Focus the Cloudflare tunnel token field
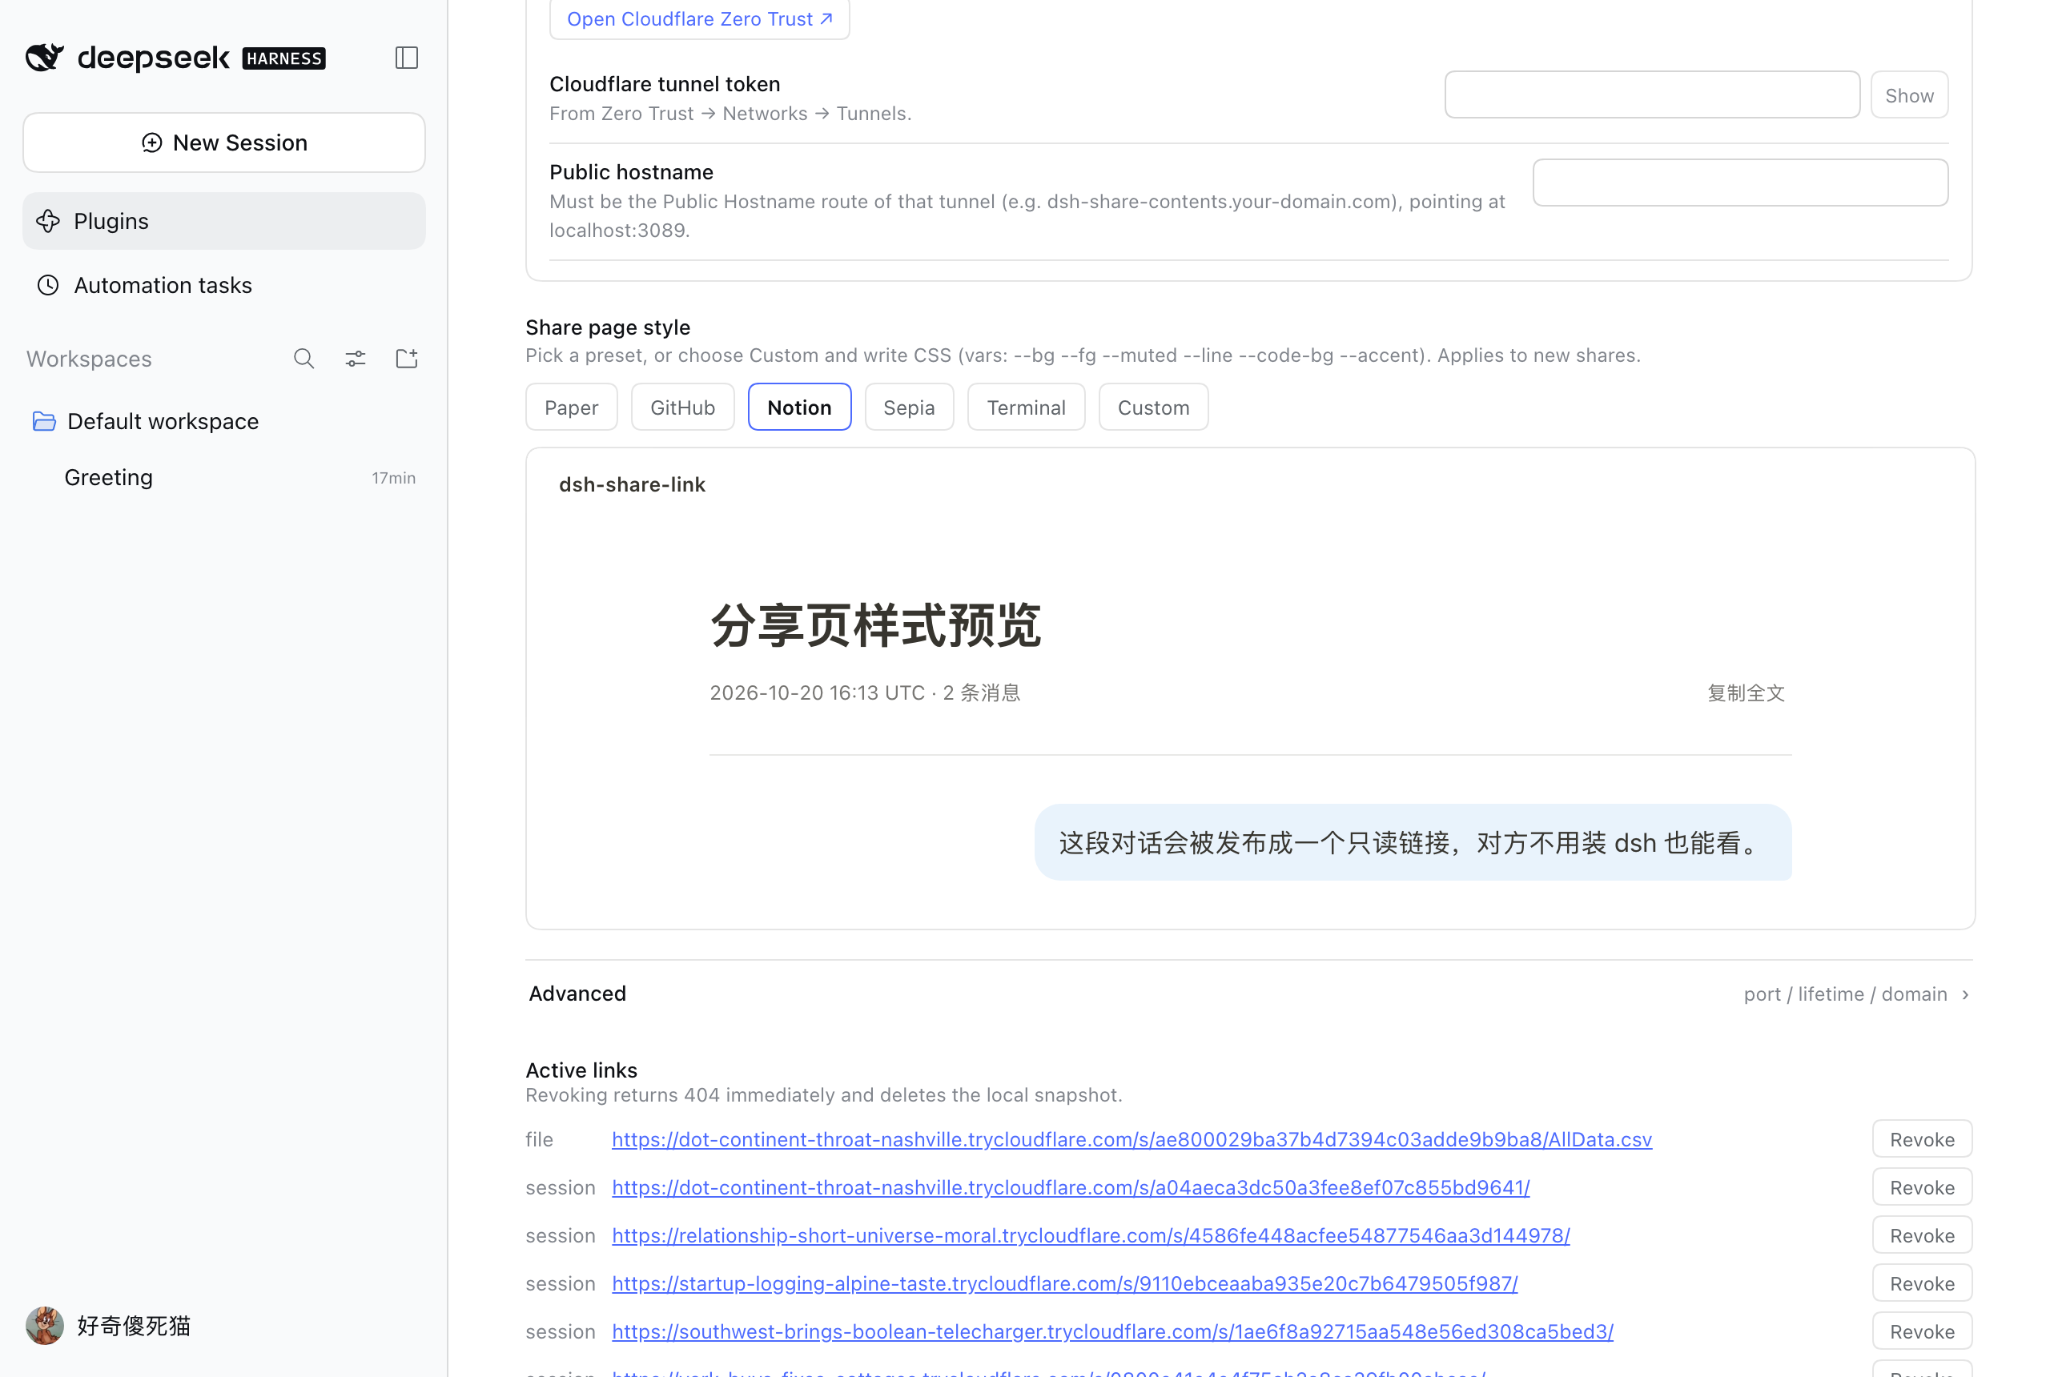 [x=1651, y=94]
